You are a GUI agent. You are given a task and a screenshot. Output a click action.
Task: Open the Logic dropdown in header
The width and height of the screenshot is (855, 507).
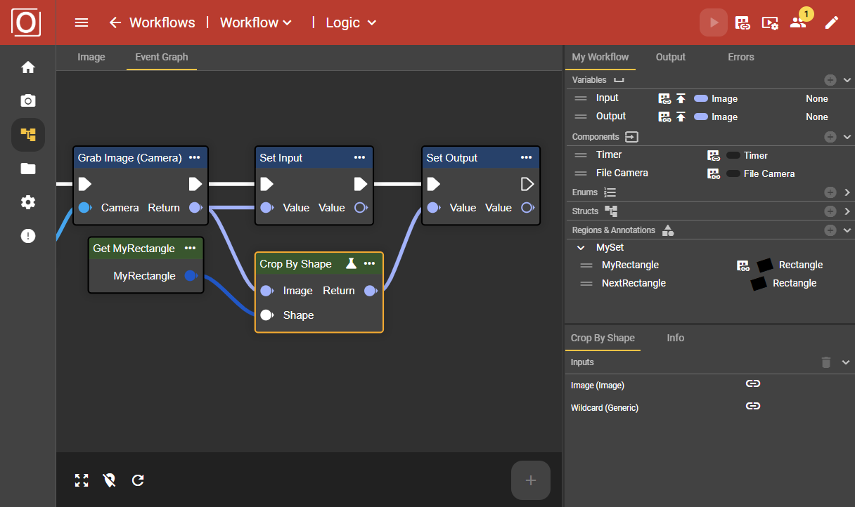click(352, 22)
